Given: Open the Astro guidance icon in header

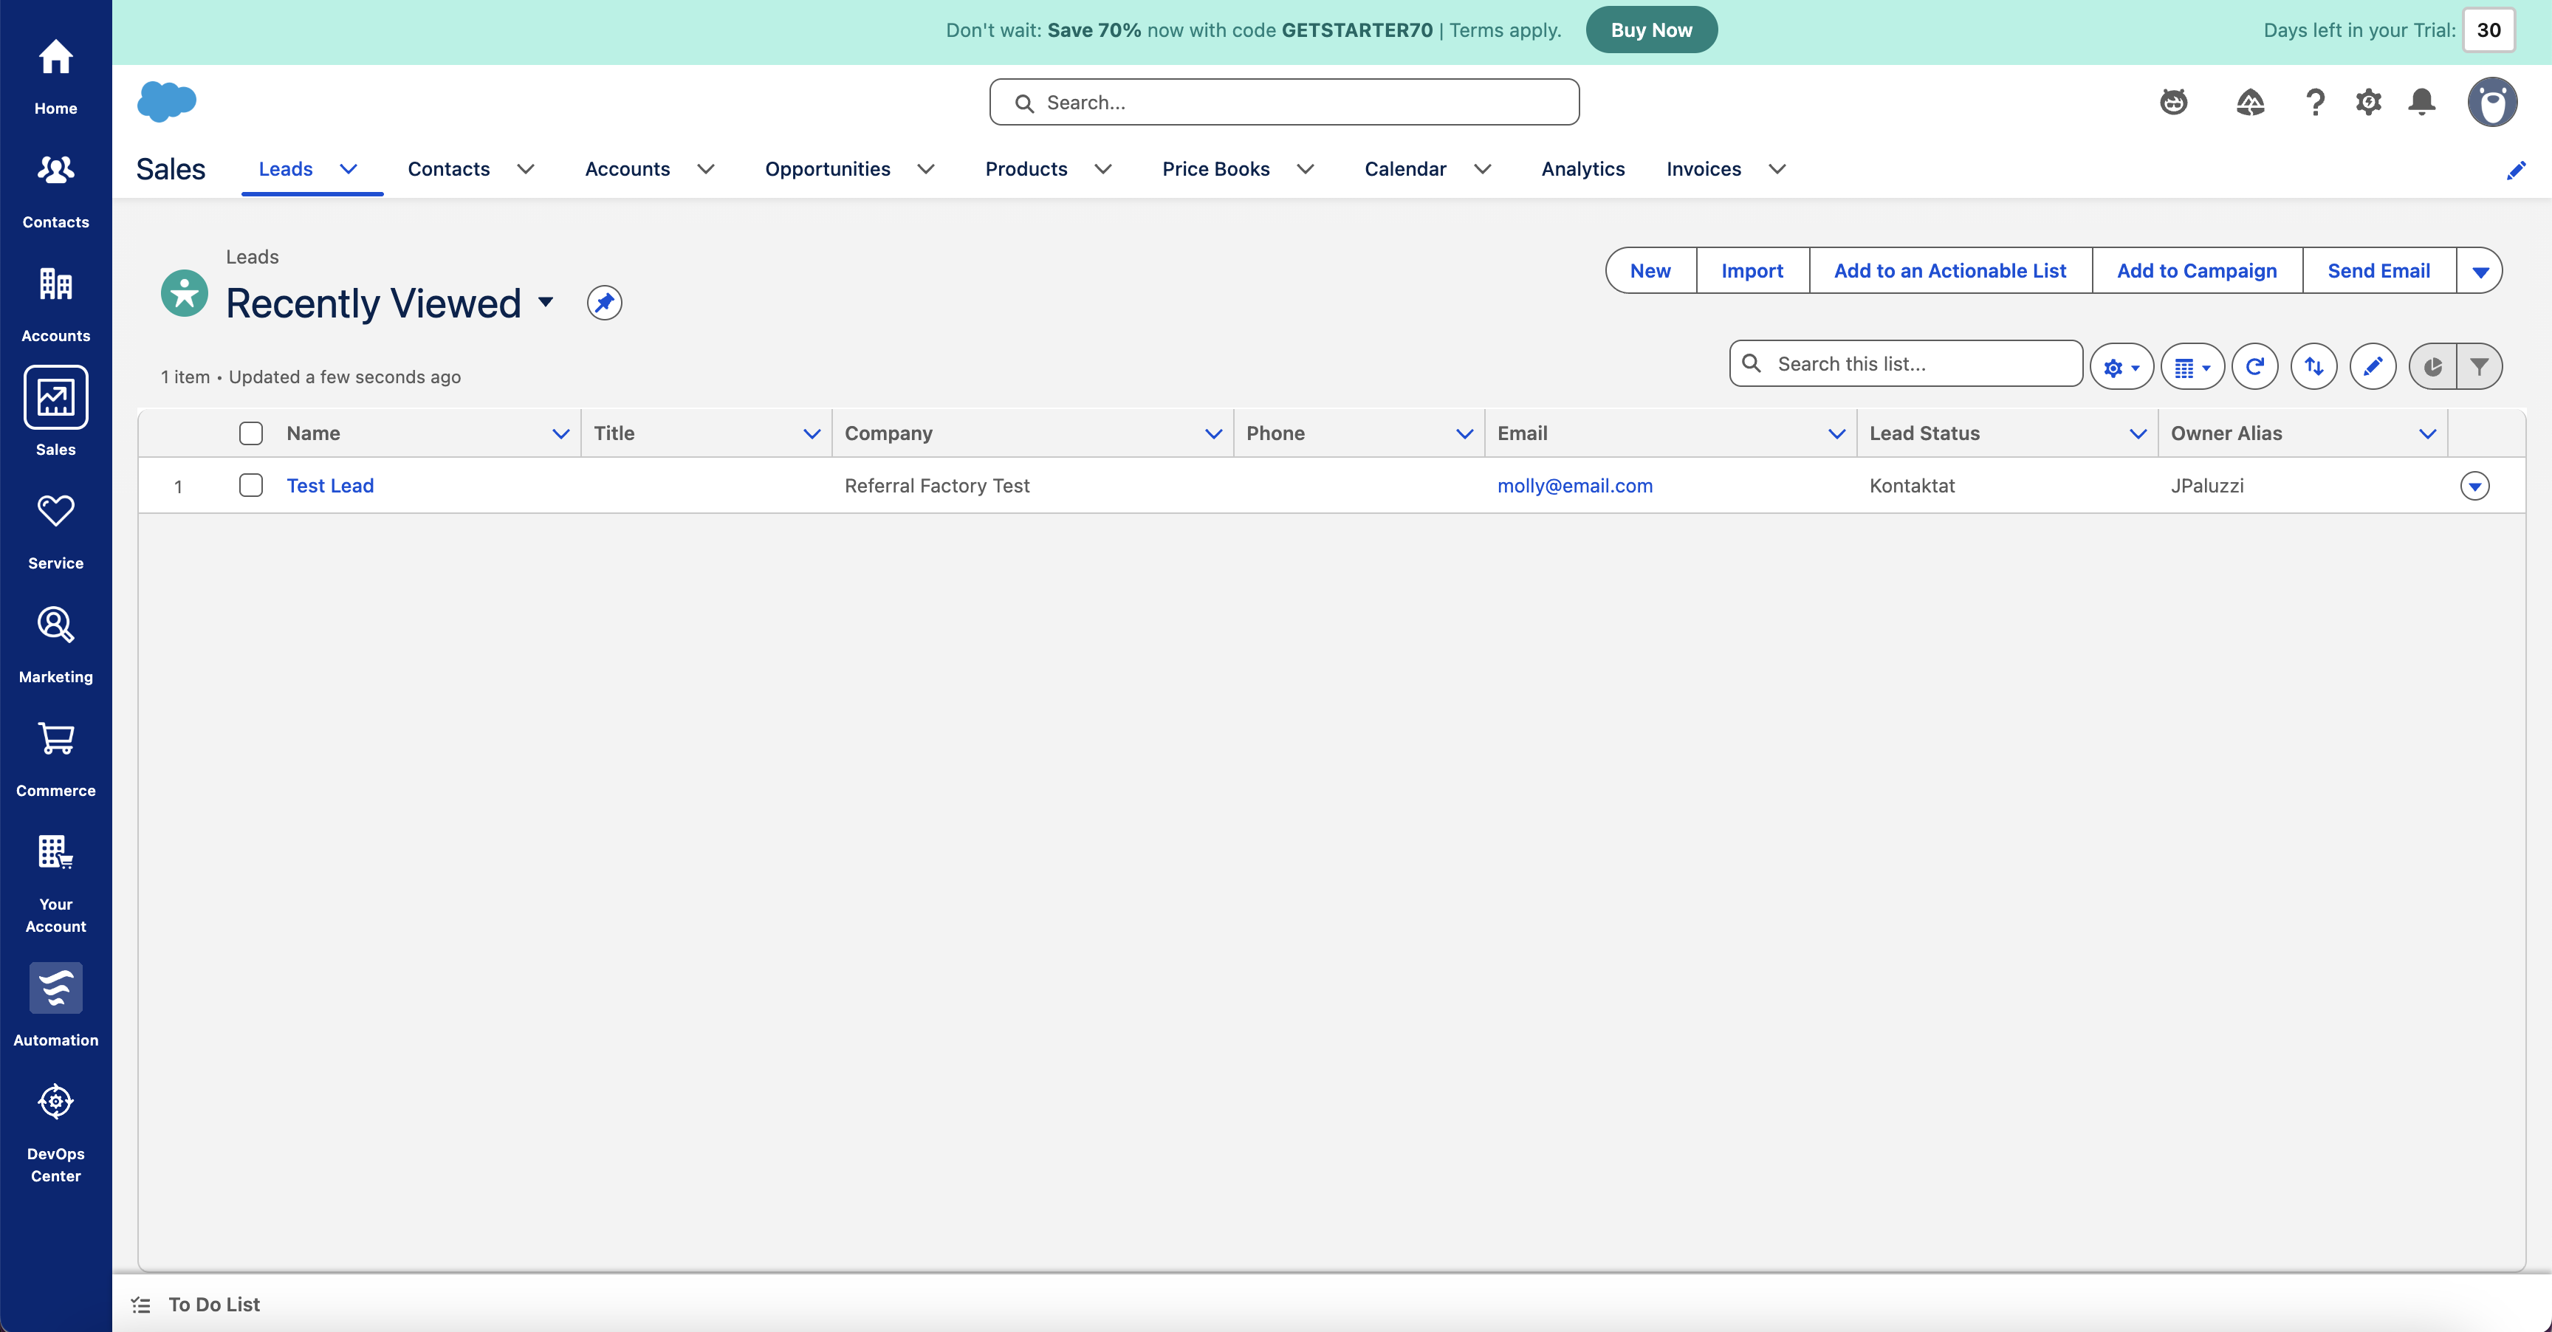Looking at the screenshot, I should [x=2174, y=102].
